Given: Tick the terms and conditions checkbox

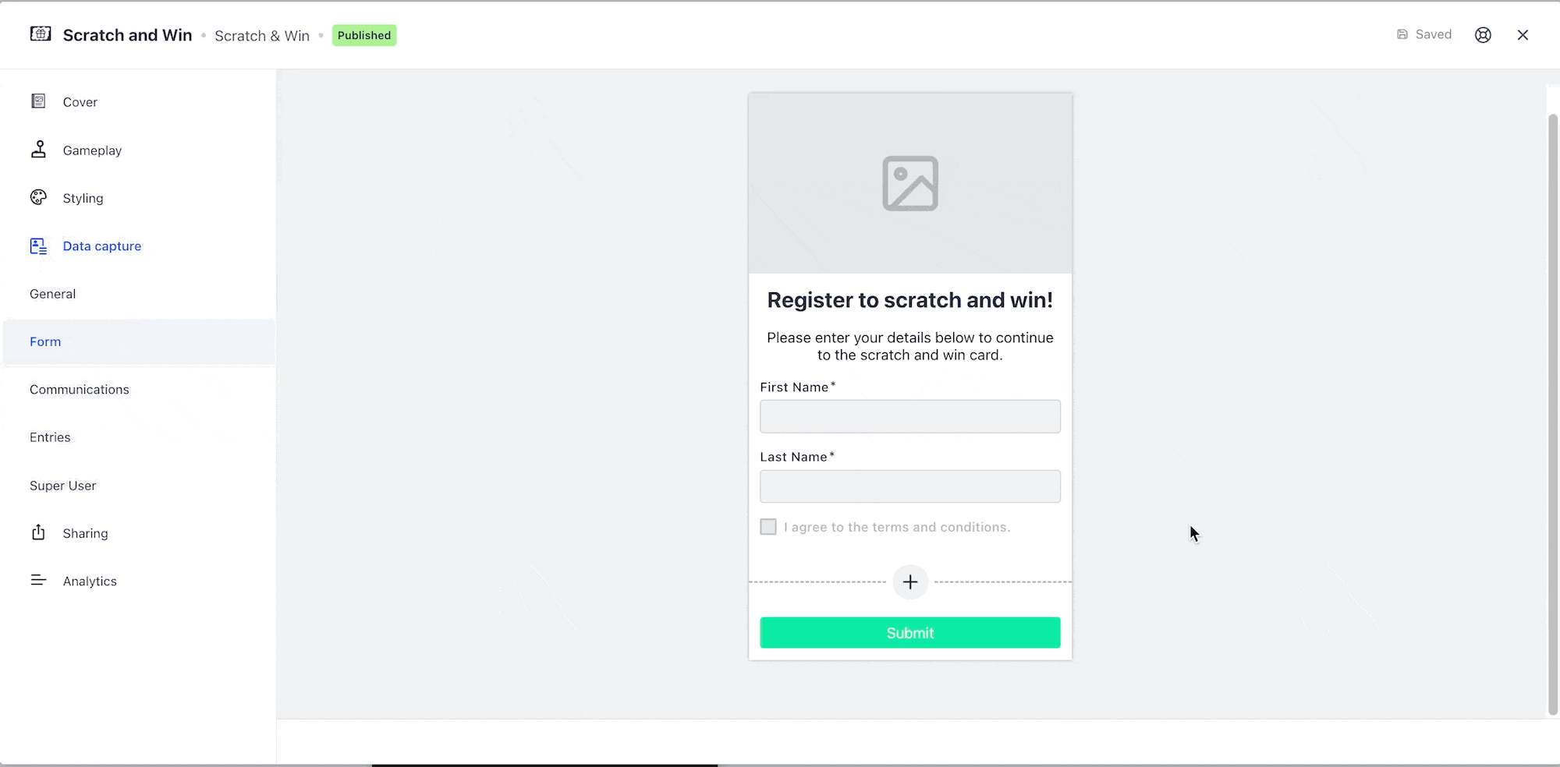Looking at the screenshot, I should pos(768,527).
